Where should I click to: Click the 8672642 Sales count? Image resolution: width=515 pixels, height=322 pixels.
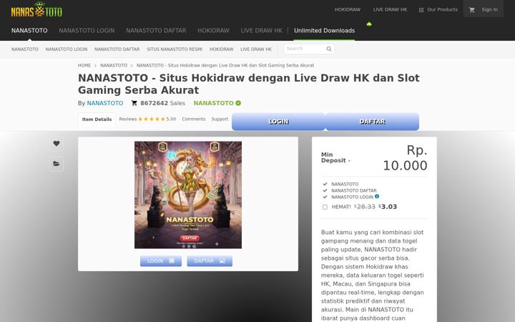tap(162, 103)
